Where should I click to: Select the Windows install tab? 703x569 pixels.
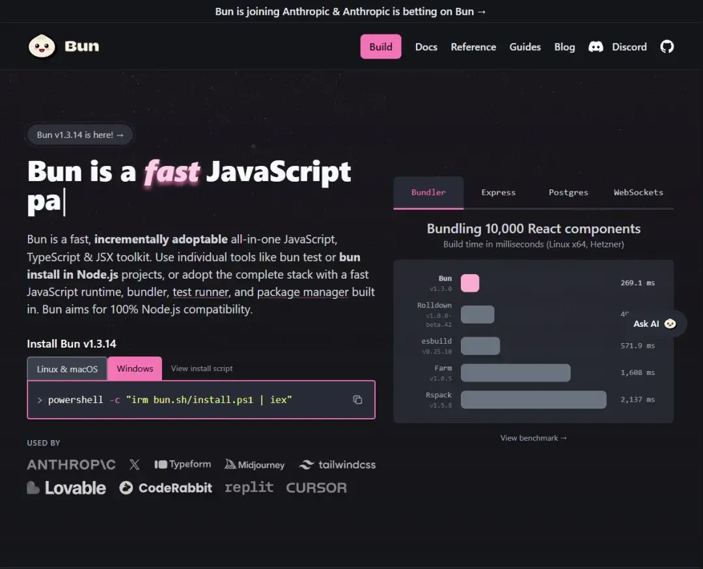pos(135,368)
